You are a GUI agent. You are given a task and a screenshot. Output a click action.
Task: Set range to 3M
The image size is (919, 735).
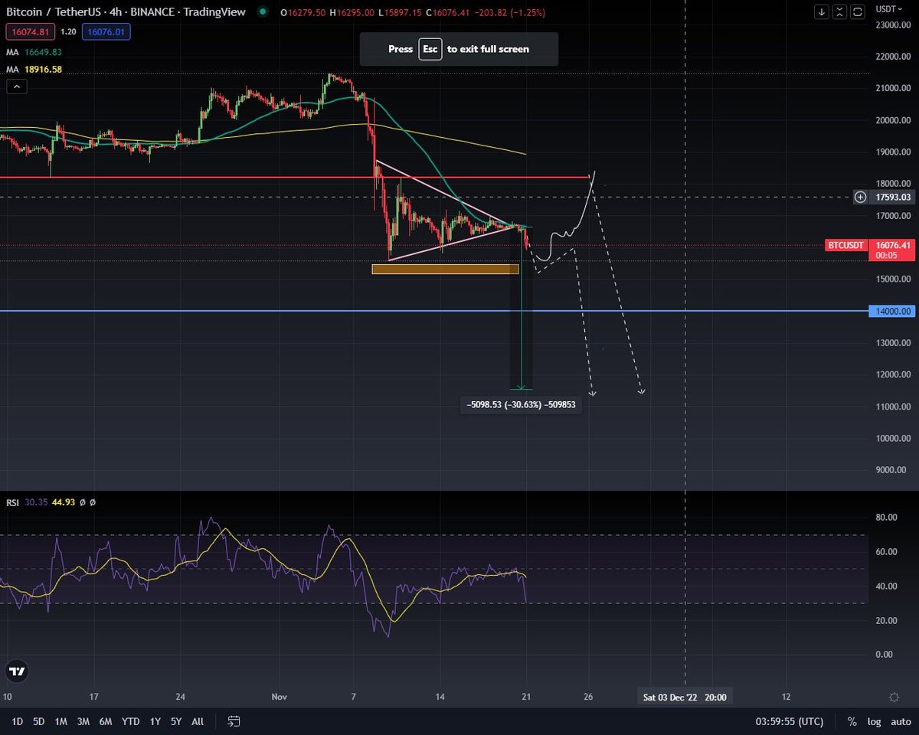click(83, 721)
